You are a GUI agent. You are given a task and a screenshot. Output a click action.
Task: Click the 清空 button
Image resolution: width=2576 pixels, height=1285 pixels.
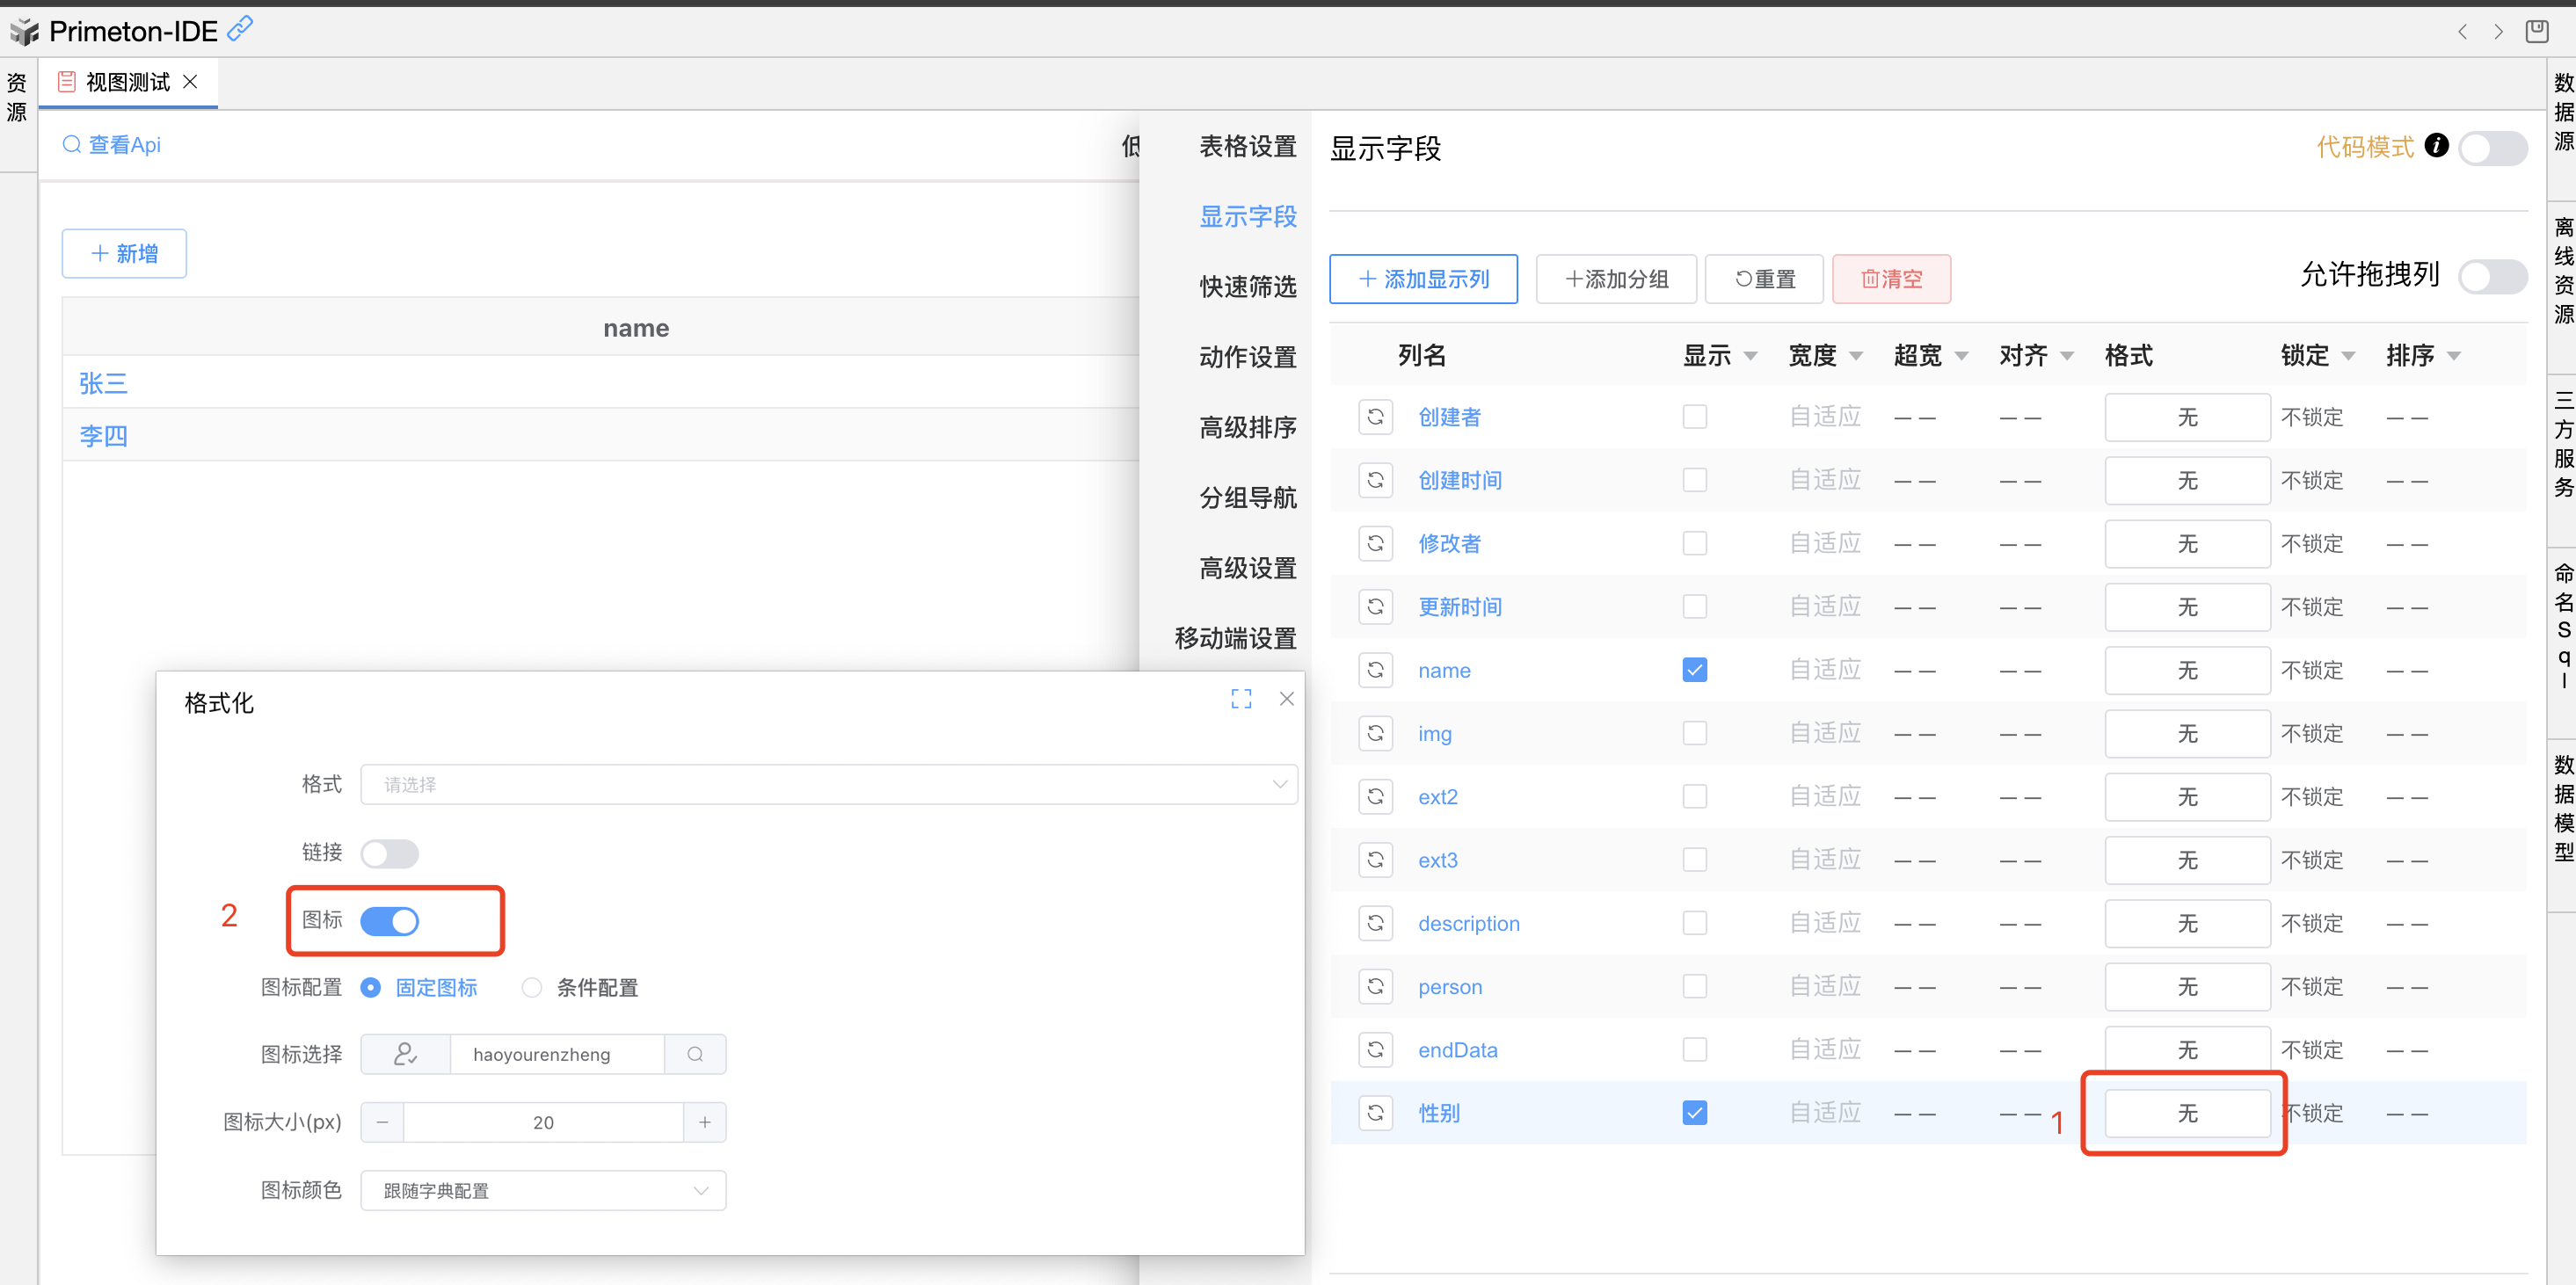(x=1890, y=279)
